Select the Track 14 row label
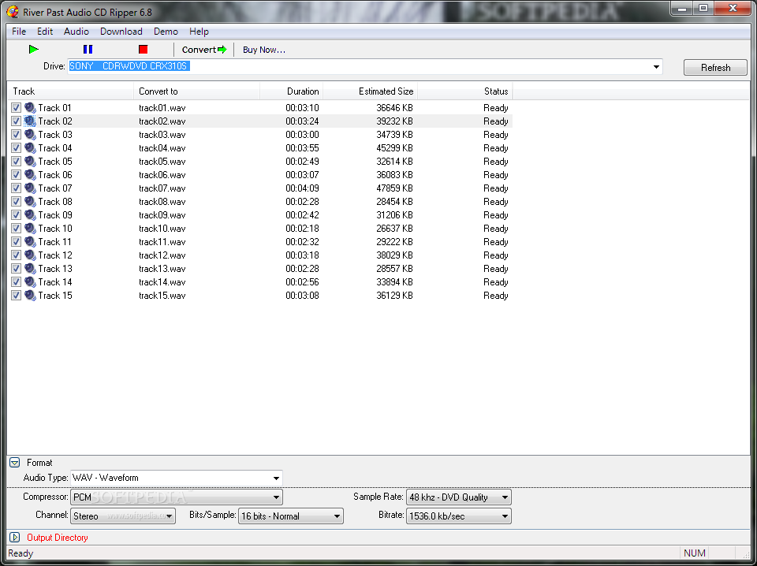The width and height of the screenshot is (757, 566). click(x=55, y=281)
